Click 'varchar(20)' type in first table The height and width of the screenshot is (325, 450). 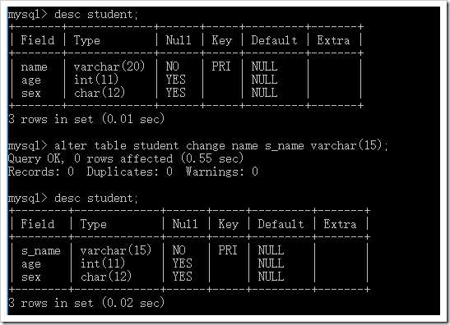click(109, 66)
